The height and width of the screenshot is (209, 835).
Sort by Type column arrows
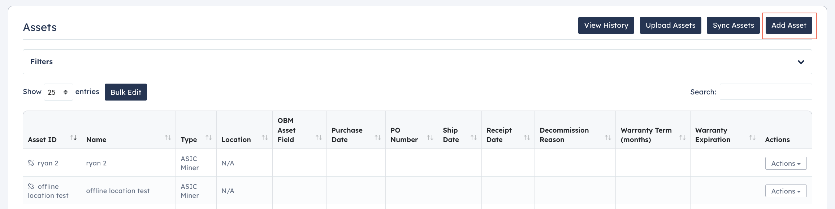[209, 138]
